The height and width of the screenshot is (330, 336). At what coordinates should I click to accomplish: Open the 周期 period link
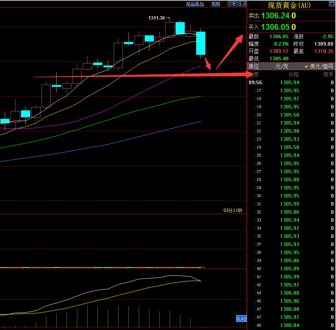[x=216, y=4]
